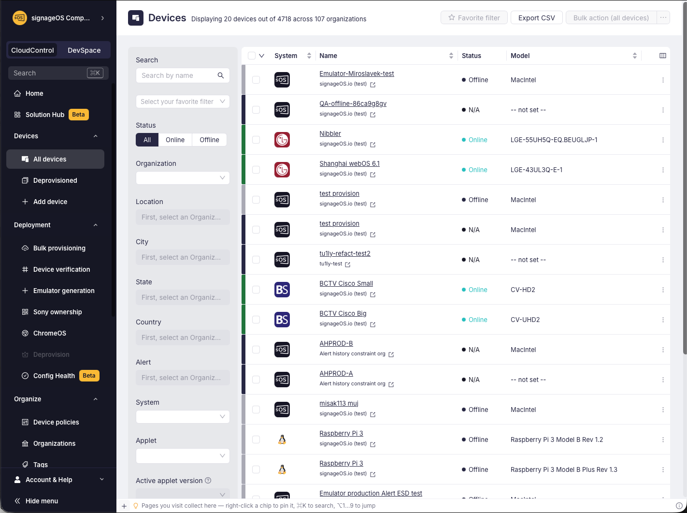Screen dimensions: 687x513
Task: Click the more options ellipsis beside Bulk action
Action: (x=663, y=18)
